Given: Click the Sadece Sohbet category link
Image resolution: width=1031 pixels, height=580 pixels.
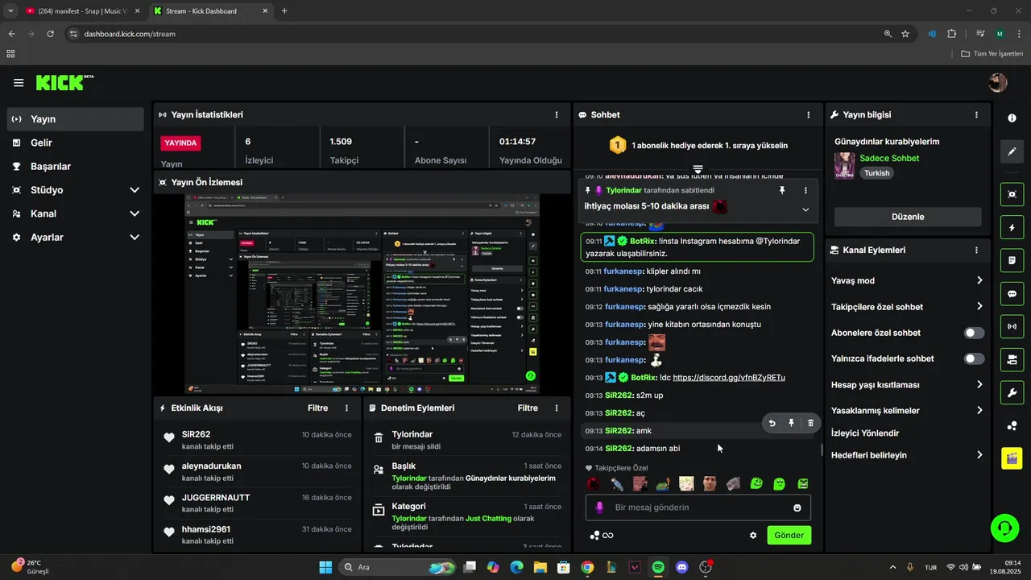Looking at the screenshot, I should pos(889,159).
